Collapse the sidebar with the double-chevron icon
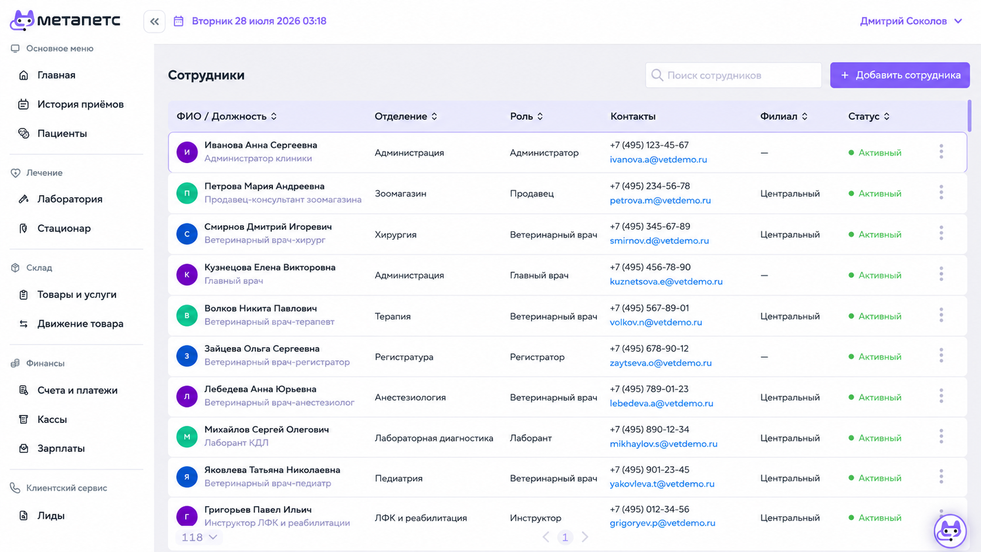The height and width of the screenshot is (552, 981). pyautogui.click(x=154, y=22)
